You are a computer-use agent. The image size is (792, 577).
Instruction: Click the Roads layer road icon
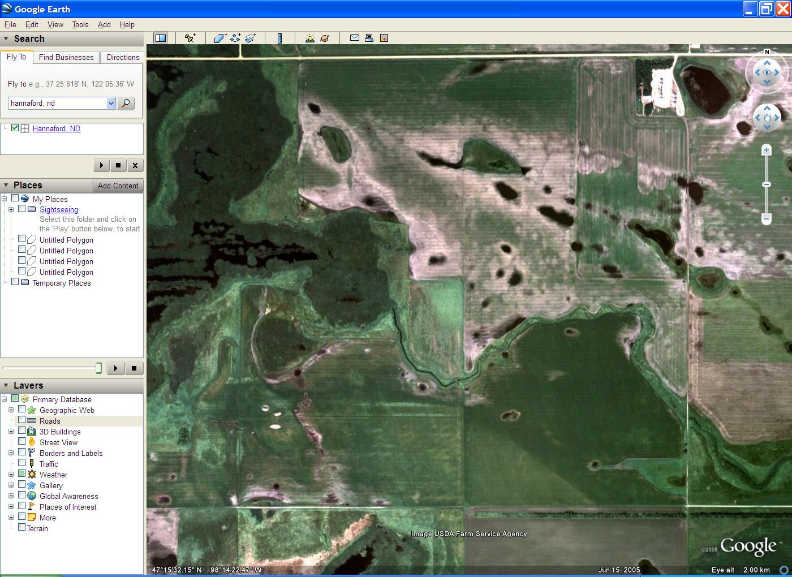(32, 421)
